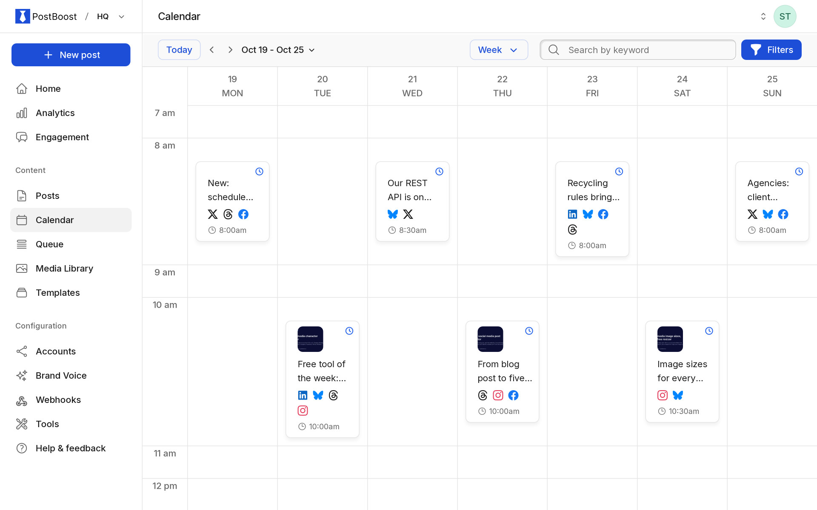817x510 pixels.
Task: Click X icon on 'New: schedule...' post
Action: coord(213,214)
